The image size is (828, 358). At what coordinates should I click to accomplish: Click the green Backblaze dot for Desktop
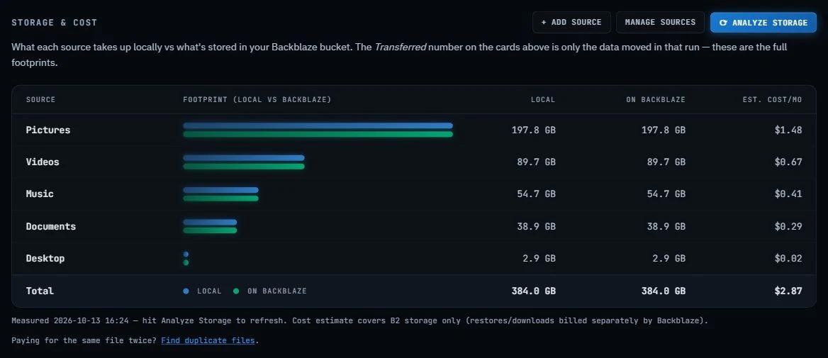click(x=186, y=262)
